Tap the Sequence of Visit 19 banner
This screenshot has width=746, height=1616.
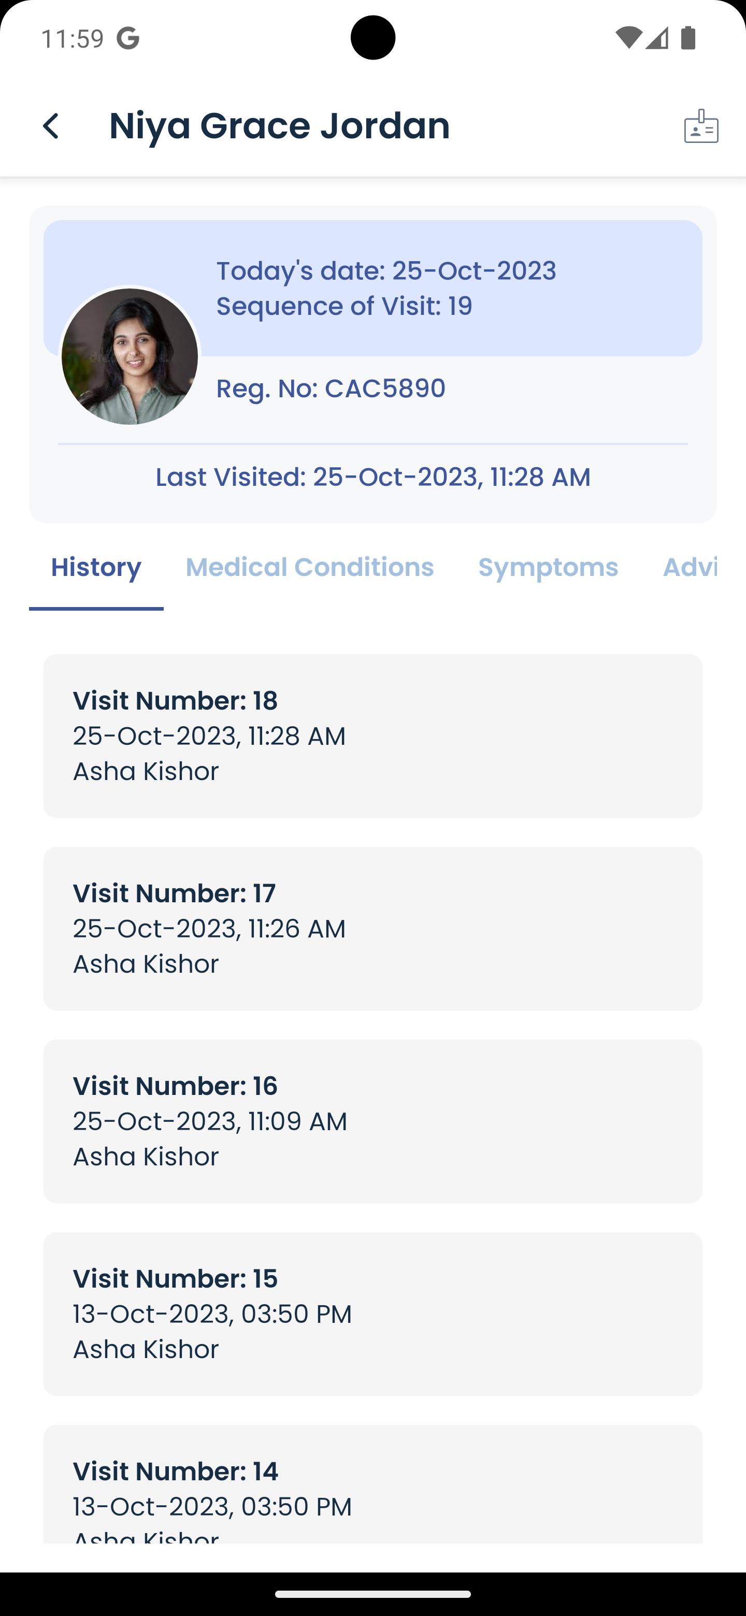[x=372, y=288]
